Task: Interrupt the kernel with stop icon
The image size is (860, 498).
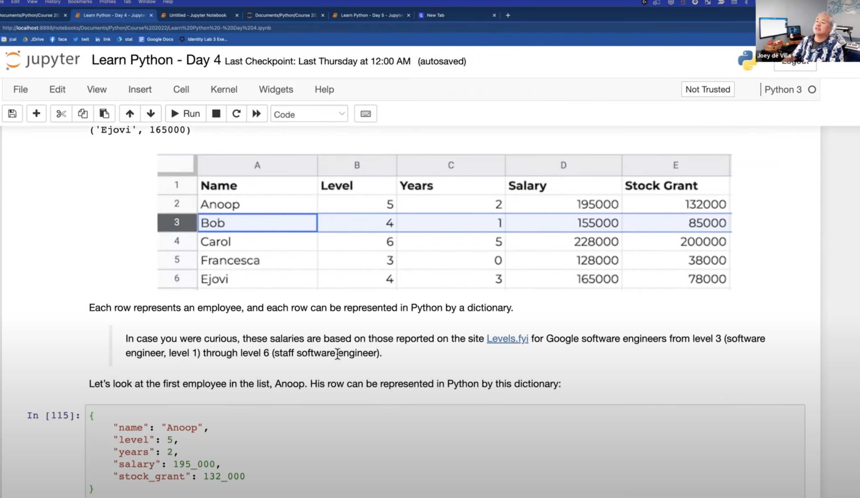Action: (x=216, y=114)
